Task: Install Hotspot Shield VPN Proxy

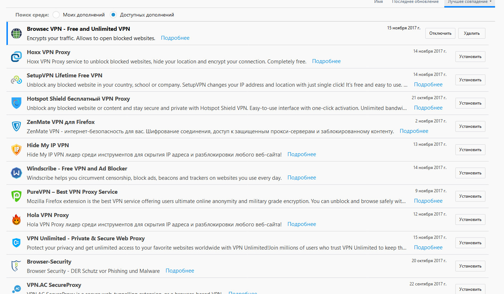Action: click(x=470, y=103)
